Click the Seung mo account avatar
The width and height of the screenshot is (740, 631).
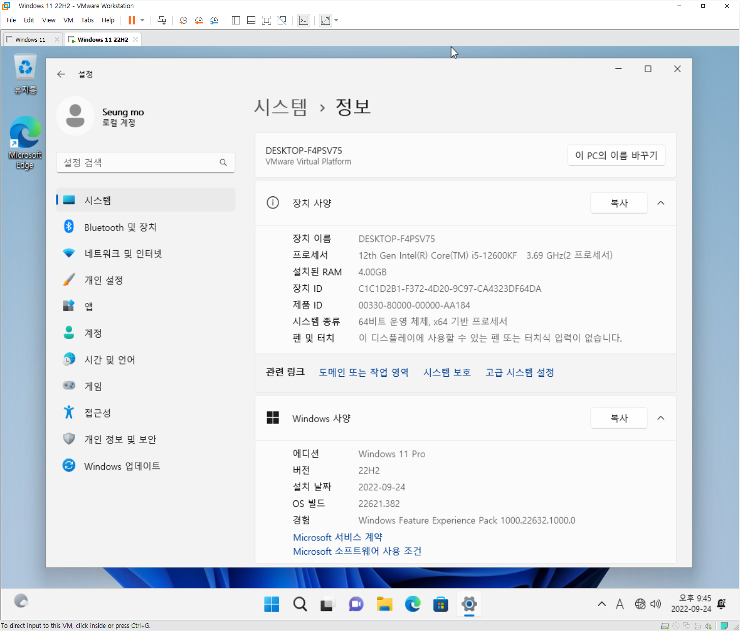point(75,116)
